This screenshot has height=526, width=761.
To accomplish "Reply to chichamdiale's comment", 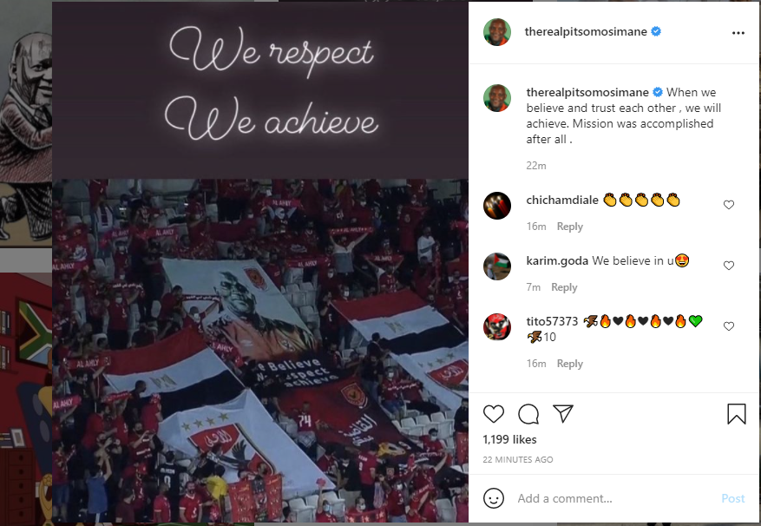I will (570, 227).
